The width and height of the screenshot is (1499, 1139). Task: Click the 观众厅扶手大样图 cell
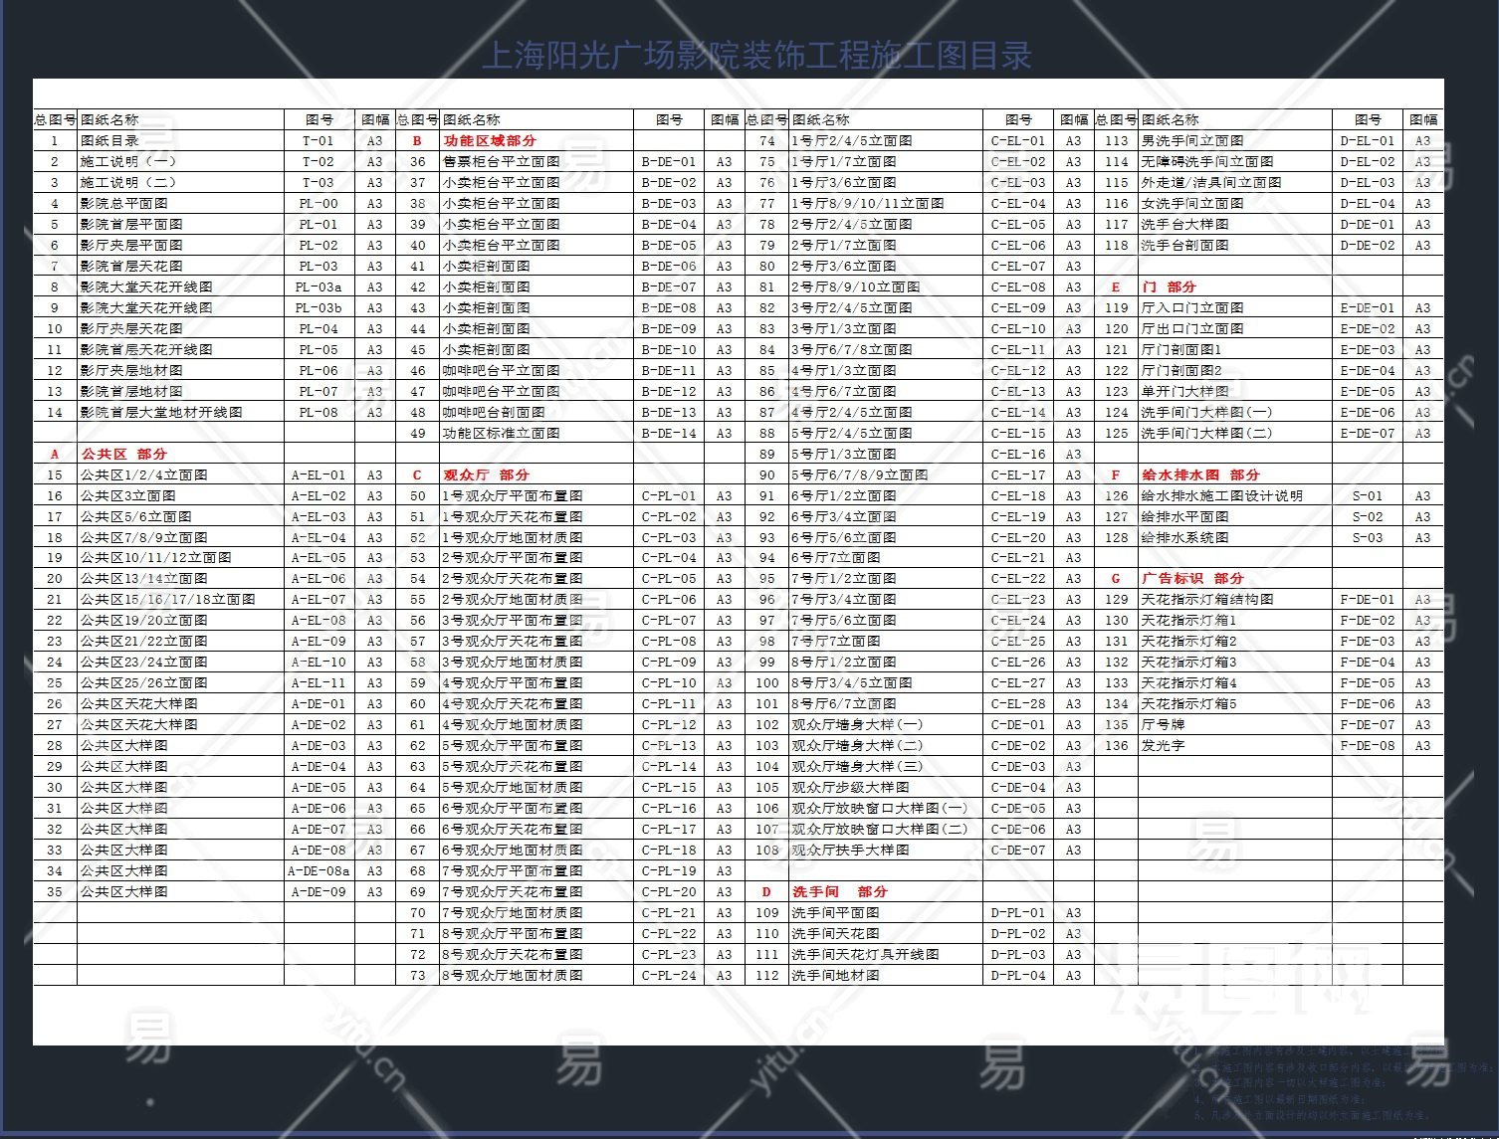point(850,851)
